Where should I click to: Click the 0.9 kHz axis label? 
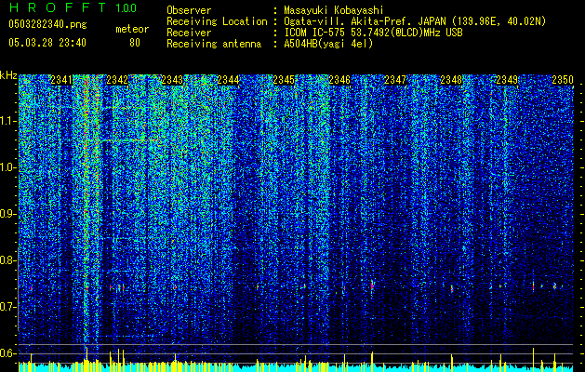[8, 214]
